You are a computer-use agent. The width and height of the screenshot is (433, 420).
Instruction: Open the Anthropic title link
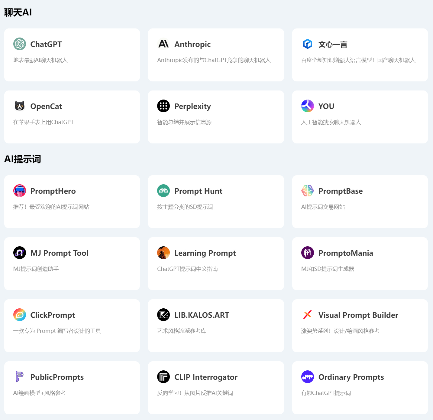point(192,44)
